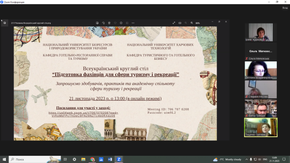Mark image as favorite with heart icon

click(x=115, y=23)
